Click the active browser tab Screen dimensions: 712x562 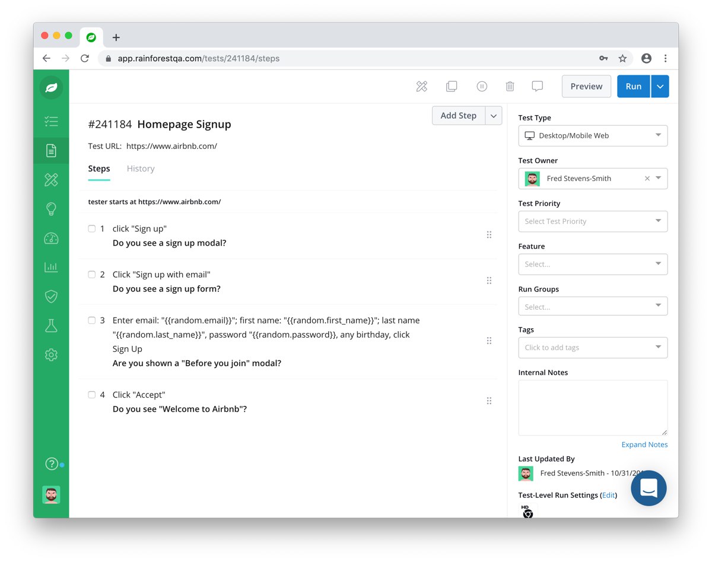point(91,37)
